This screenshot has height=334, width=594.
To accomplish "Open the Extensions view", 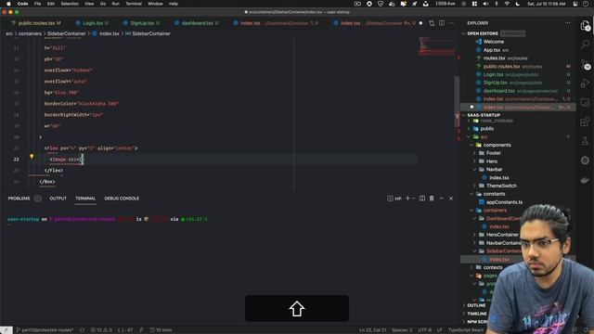I will pyautogui.click(x=585, y=122).
